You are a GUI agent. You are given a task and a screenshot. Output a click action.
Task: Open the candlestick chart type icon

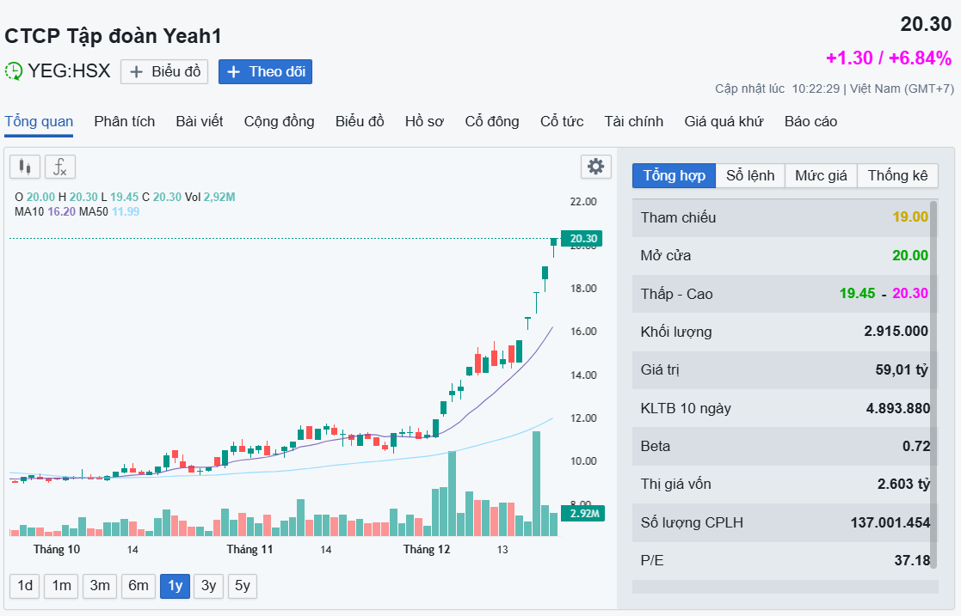[25, 167]
